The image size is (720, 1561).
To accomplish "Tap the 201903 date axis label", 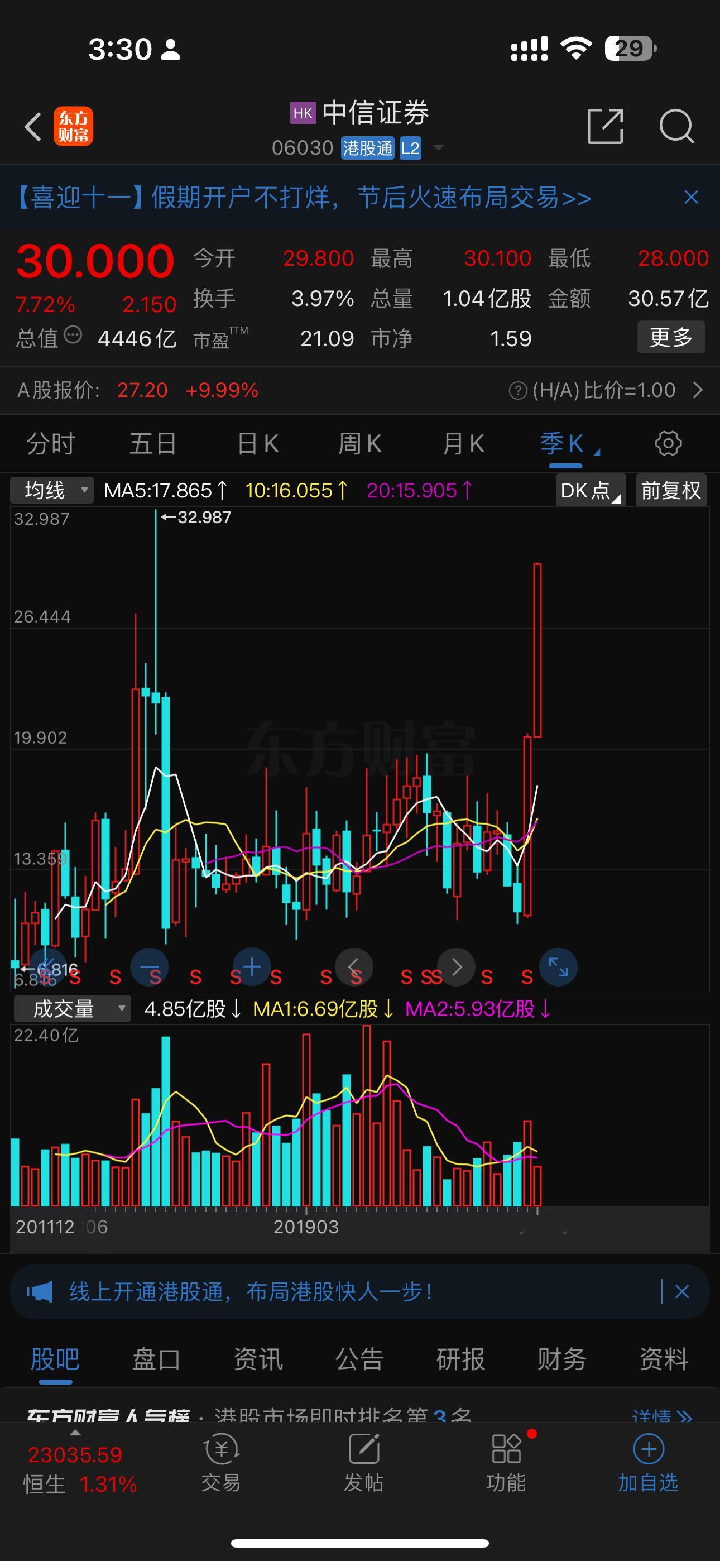I will (x=305, y=1227).
